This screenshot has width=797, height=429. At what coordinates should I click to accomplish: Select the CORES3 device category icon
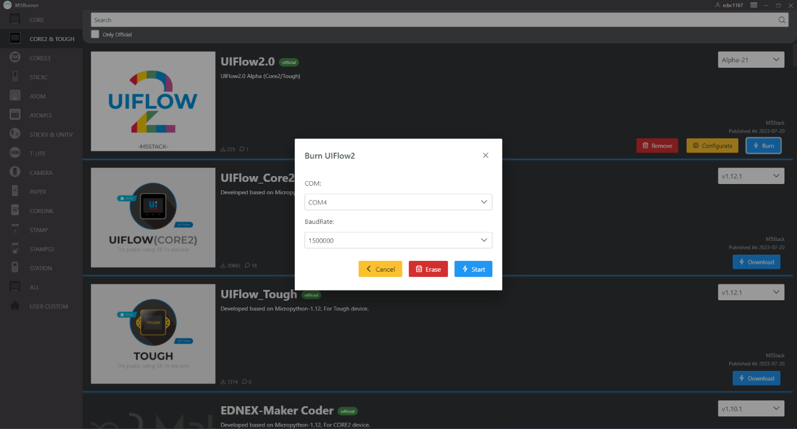14,58
